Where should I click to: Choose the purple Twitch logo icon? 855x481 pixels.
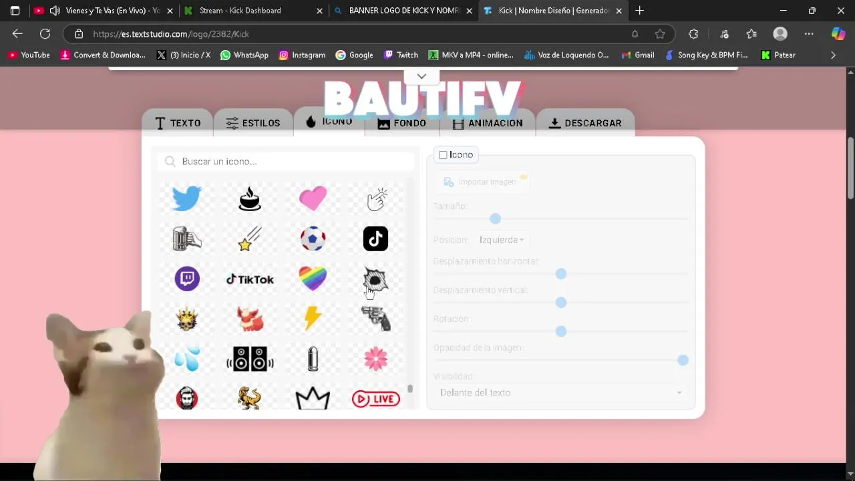point(187,279)
